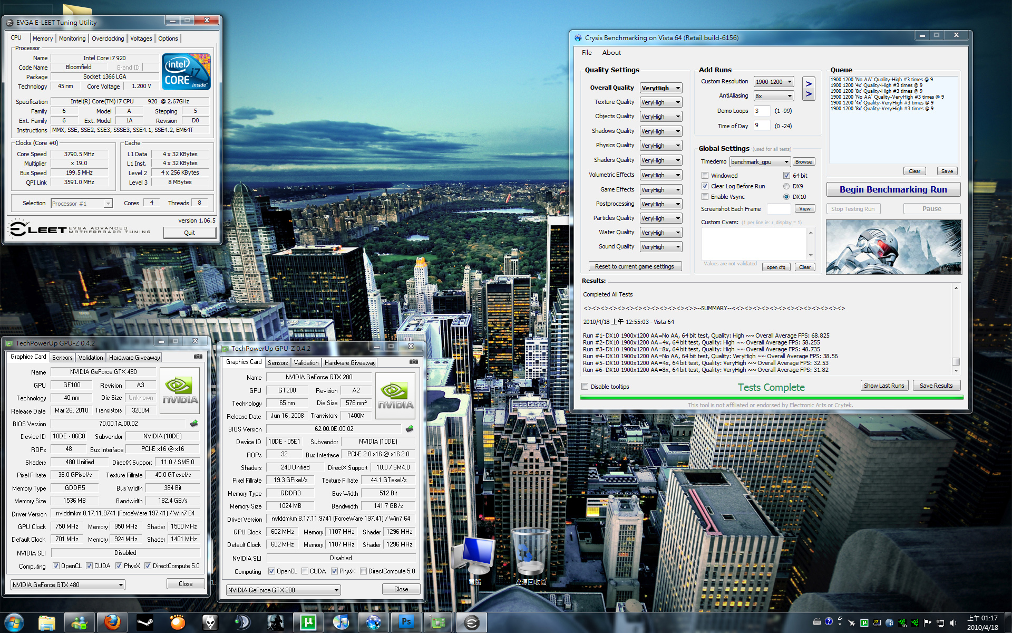1012x633 pixels.
Task: Click the Tests Complete progress bar
Action: pos(771,397)
